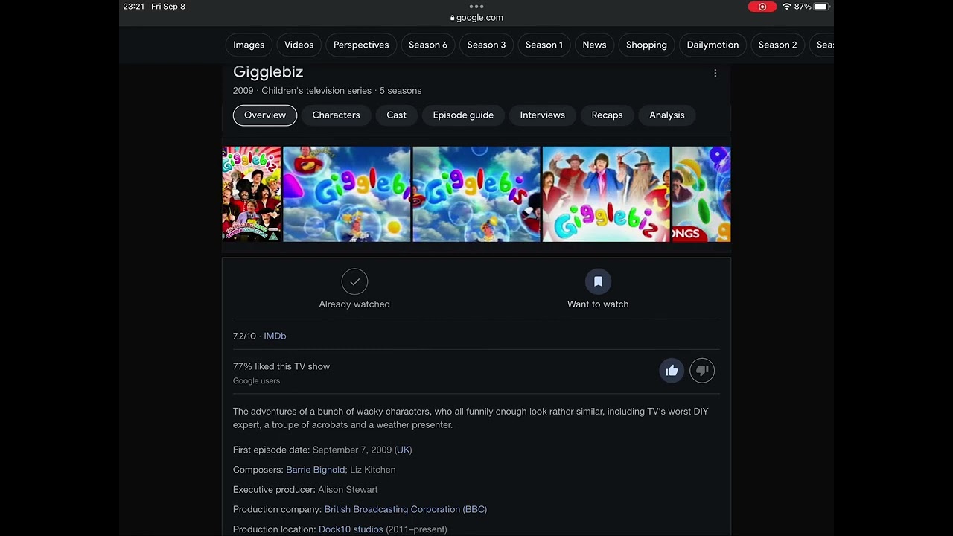953x536 pixels.
Task: Click the '7.2/10' rating text
Action: pos(244,336)
